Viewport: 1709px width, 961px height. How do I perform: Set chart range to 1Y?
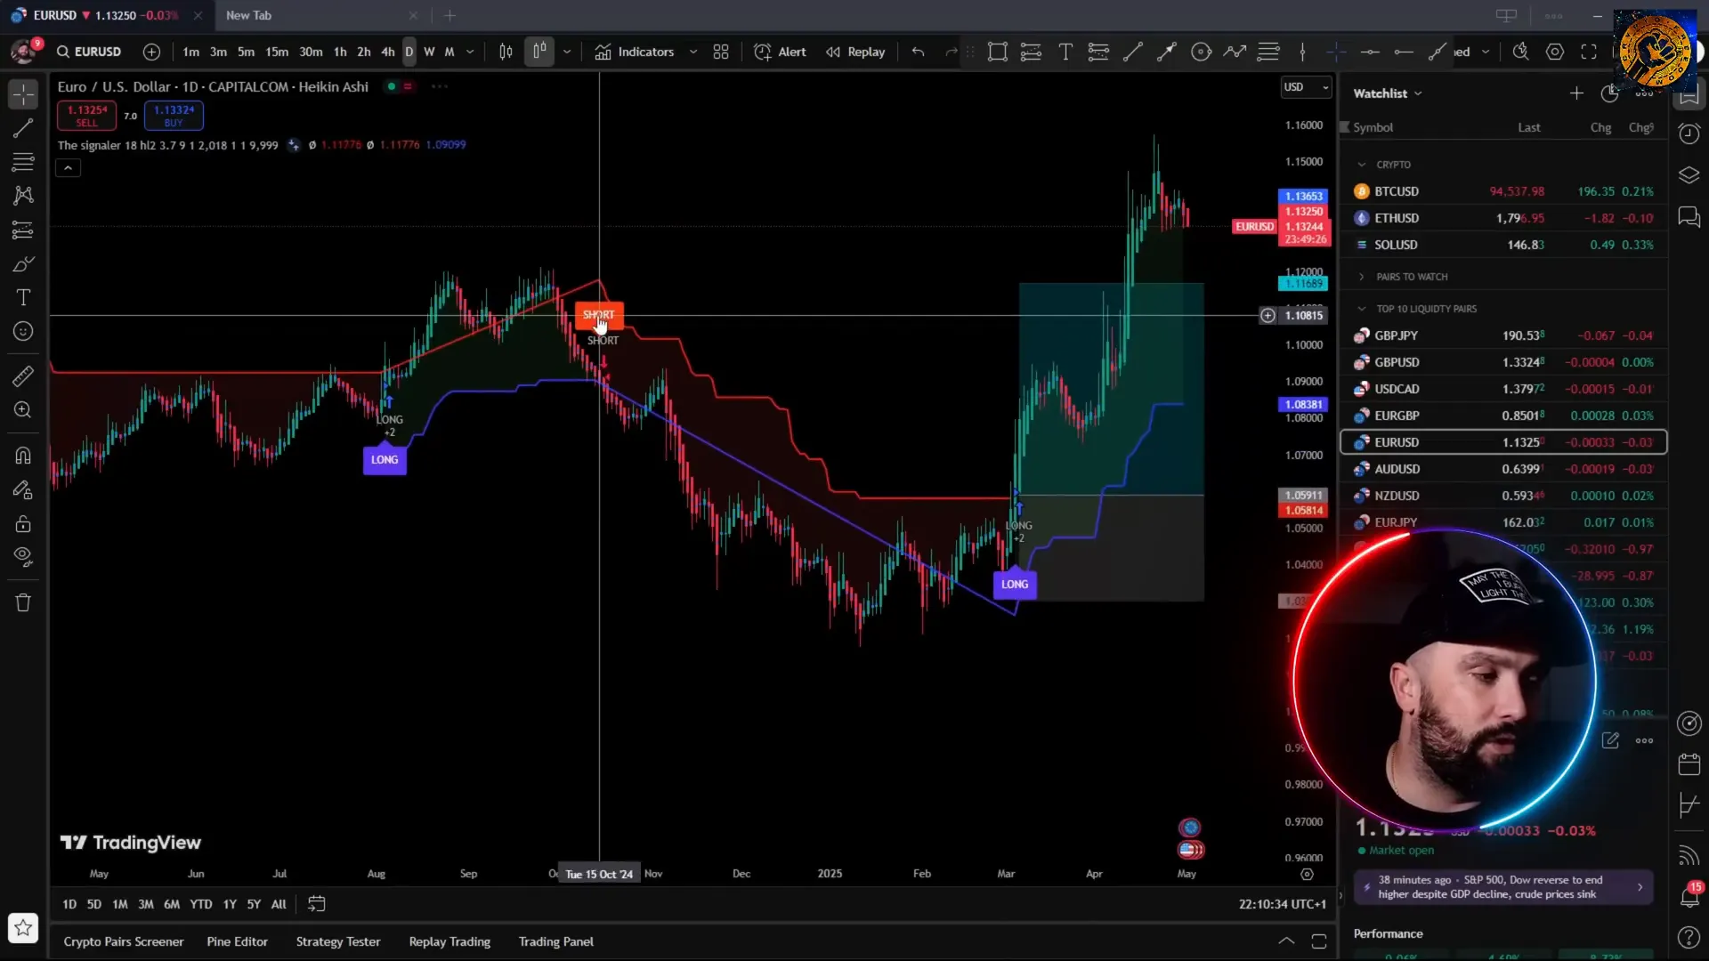[x=230, y=904]
